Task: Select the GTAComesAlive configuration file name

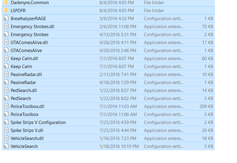Action: tap(26, 51)
